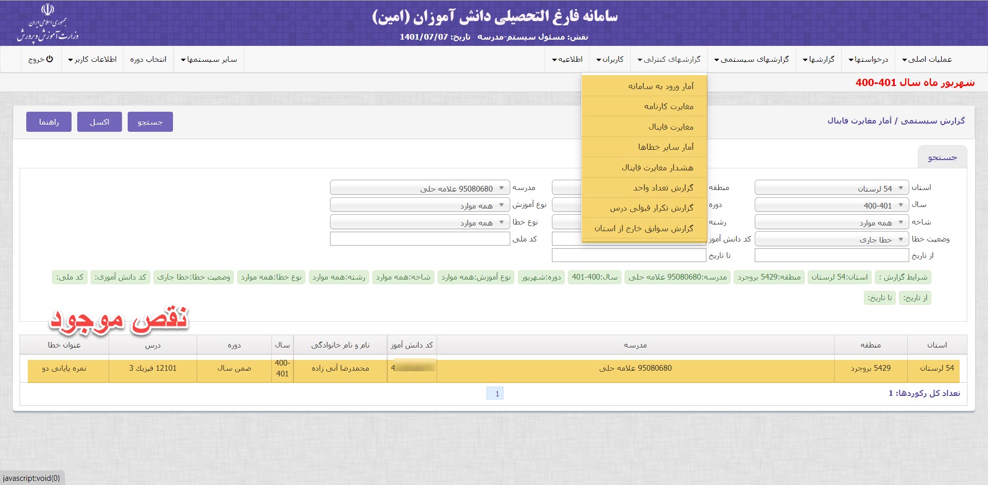This screenshot has width=988, height=485.
Task: Click the راهنما help button
Action: [49, 122]
